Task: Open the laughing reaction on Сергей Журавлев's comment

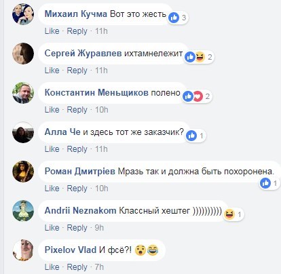Action: [x=200, y=57]
